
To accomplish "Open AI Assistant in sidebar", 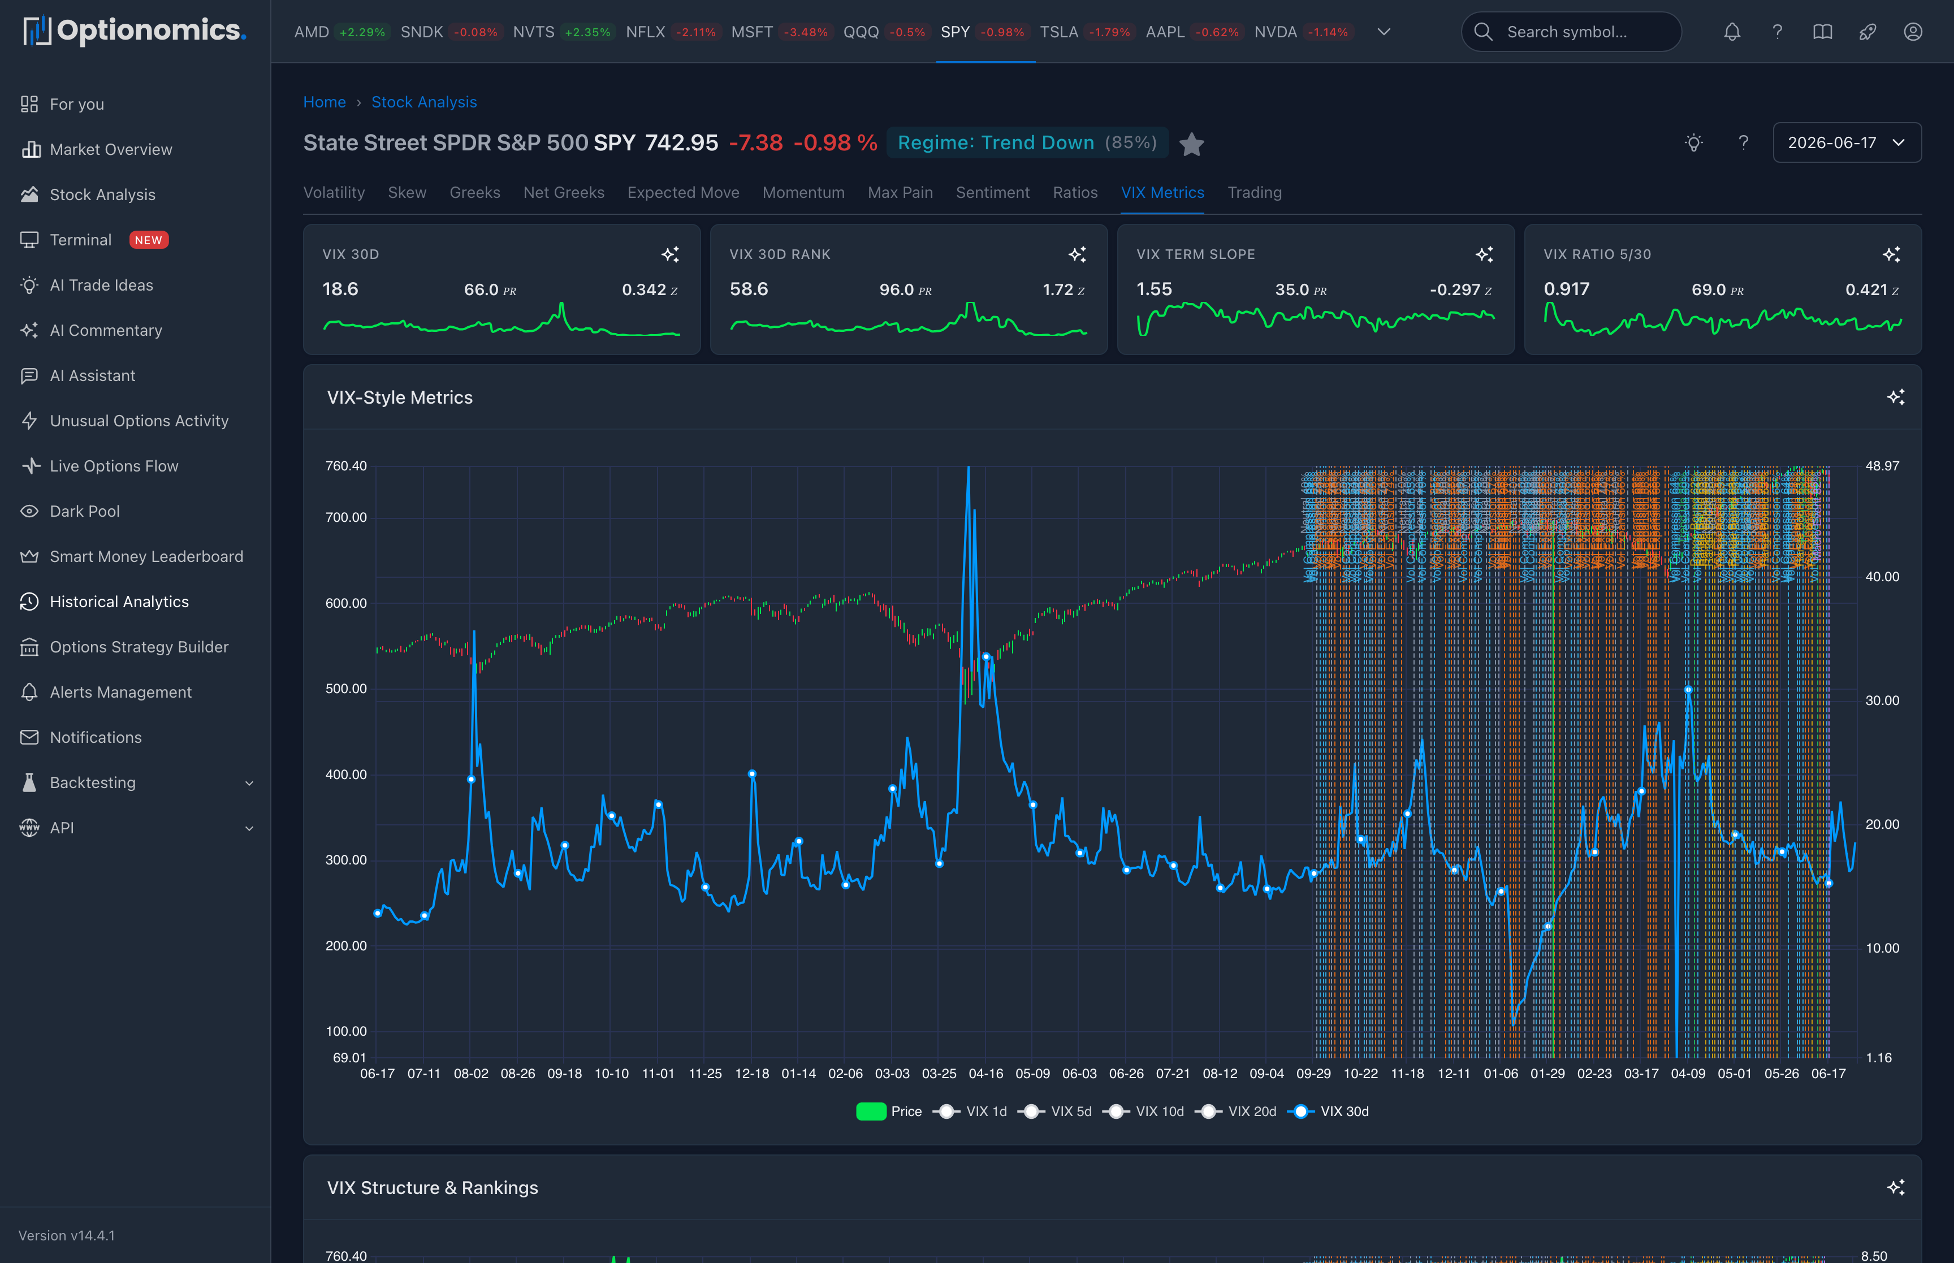I will click(x=135, y=375).
